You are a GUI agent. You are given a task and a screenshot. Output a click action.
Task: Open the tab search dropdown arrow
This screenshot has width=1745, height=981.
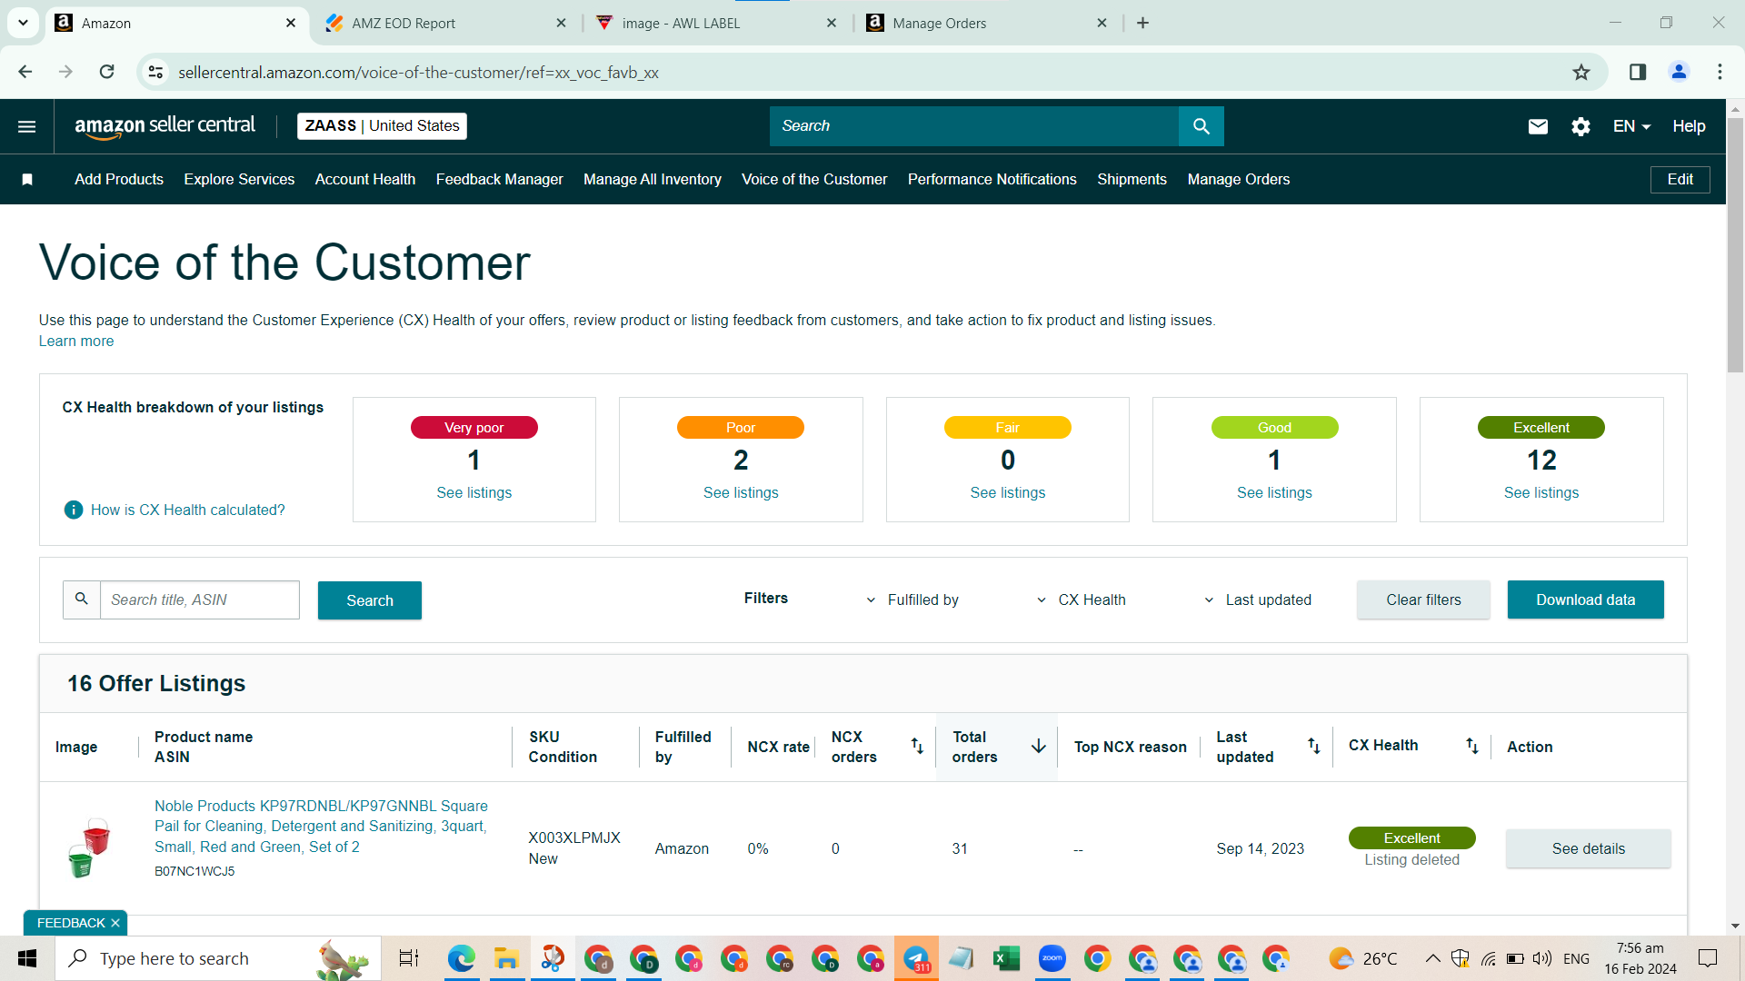23,23
